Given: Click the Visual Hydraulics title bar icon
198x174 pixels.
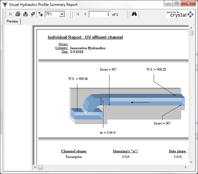Looking at the screenshot, I should click(x=5, y=4).
